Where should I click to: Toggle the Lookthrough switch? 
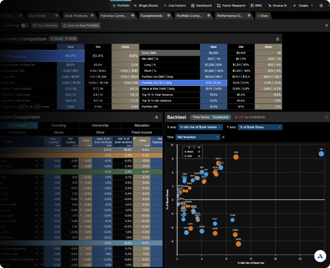click(24, 26)
